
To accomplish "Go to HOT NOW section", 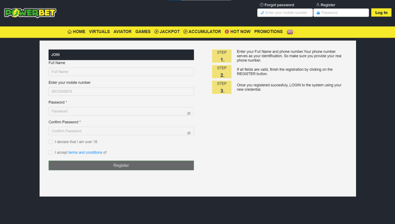I will pos(238,32).
